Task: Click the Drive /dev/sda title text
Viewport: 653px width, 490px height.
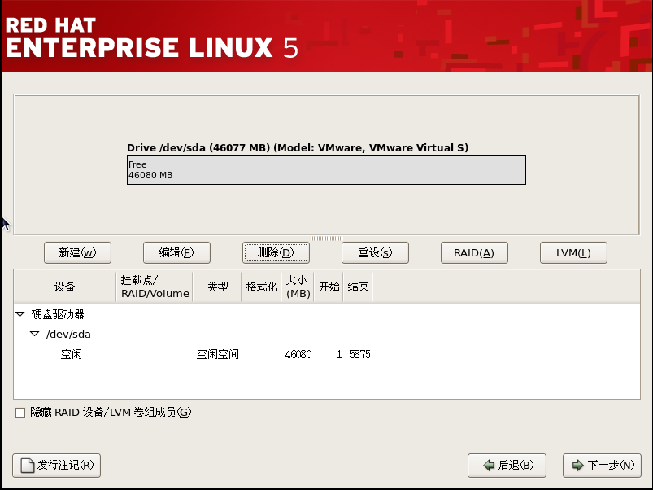Action: point(298,147)
